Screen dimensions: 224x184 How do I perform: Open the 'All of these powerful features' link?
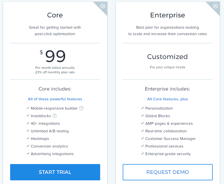coord(55,99)
